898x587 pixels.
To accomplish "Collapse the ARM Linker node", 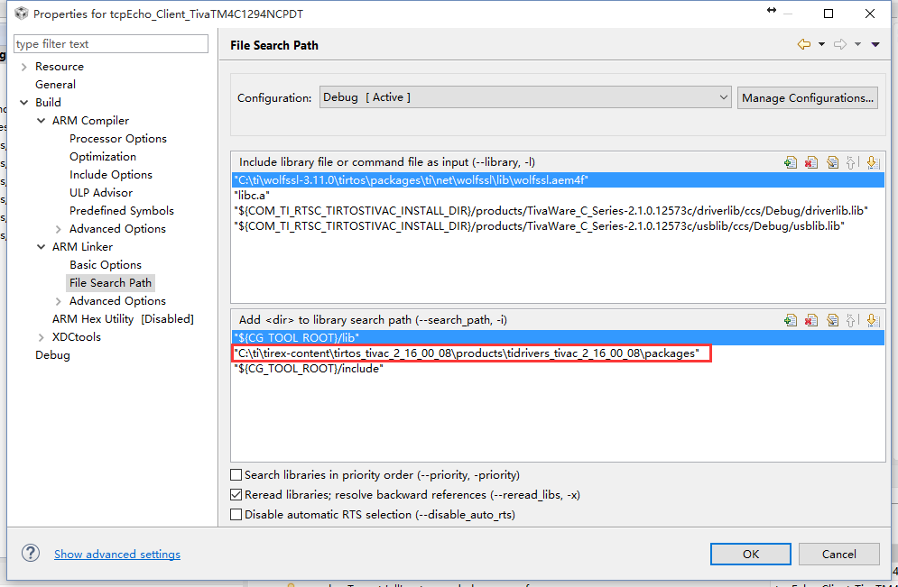I will pyautogui.click(x=42, y=247).
